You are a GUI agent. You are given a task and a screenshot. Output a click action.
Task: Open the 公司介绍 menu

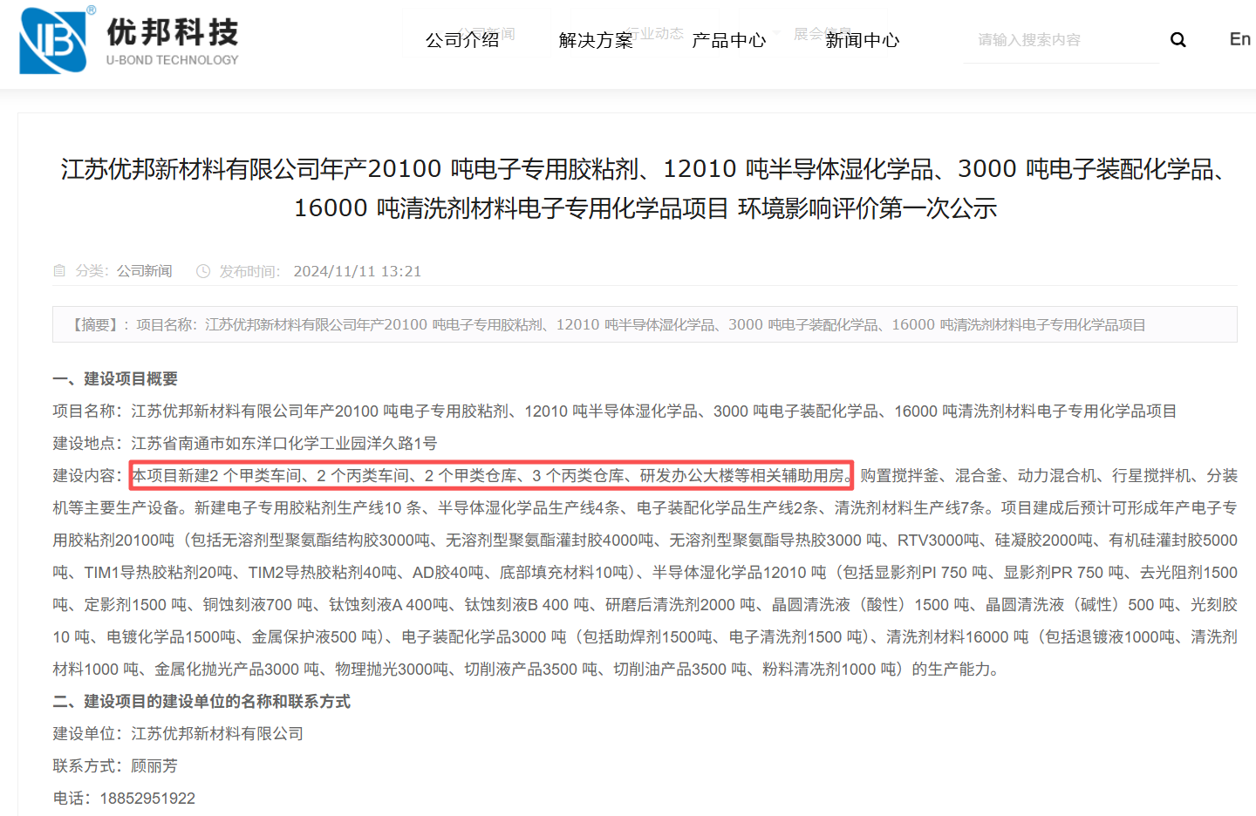pos(462,40)
